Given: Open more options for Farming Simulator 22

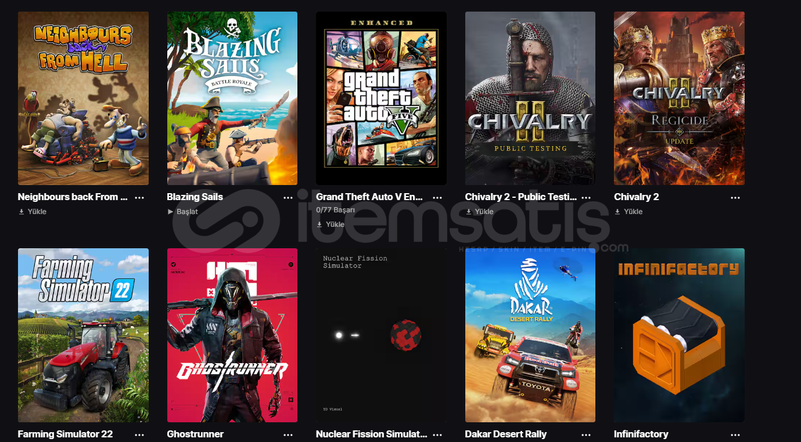Looking at the screenshot, I should click(139, 434).
